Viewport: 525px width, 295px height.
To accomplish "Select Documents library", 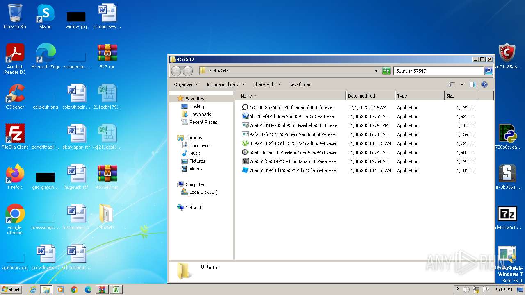I will [x=200, y=145].
